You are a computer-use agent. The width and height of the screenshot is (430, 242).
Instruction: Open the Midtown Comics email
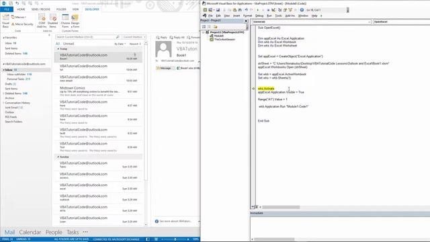98,91
